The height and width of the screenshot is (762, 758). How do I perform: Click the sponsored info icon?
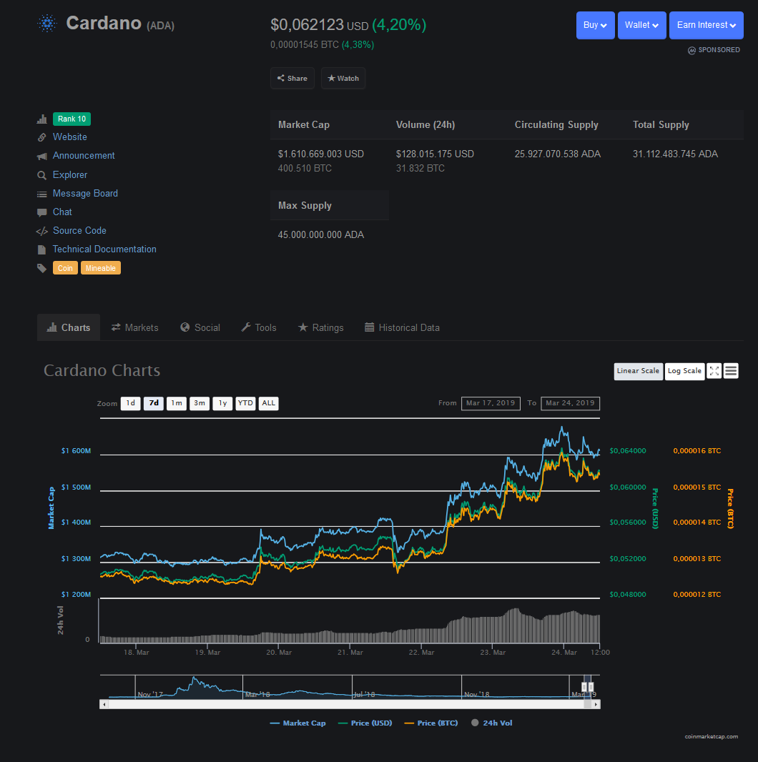(x=691, y=51)
